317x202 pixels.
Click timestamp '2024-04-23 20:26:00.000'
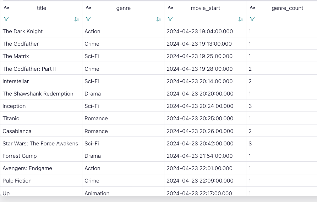200,131
